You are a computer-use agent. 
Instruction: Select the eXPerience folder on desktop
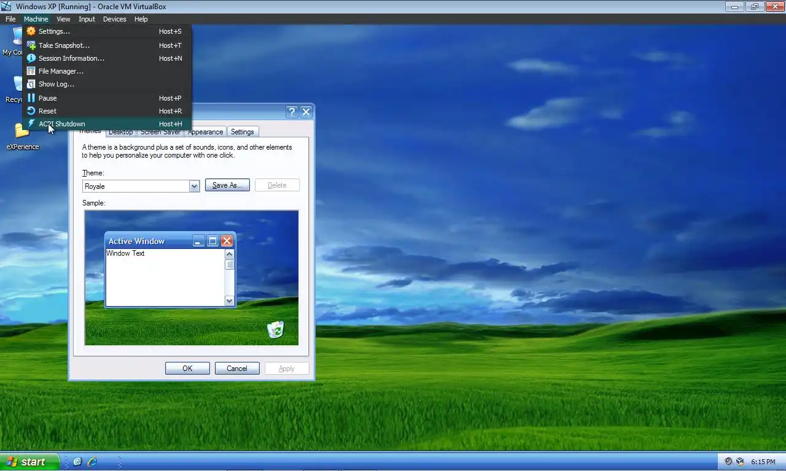(23, 136)
